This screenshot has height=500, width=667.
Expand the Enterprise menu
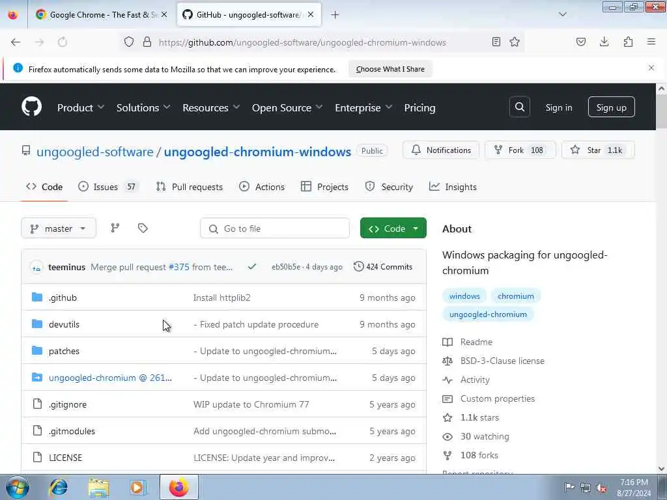tap(363, 107)
